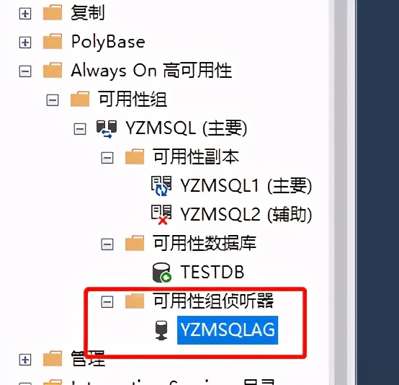Collapse the YZMSQL (主要) group node

point(80,129)
